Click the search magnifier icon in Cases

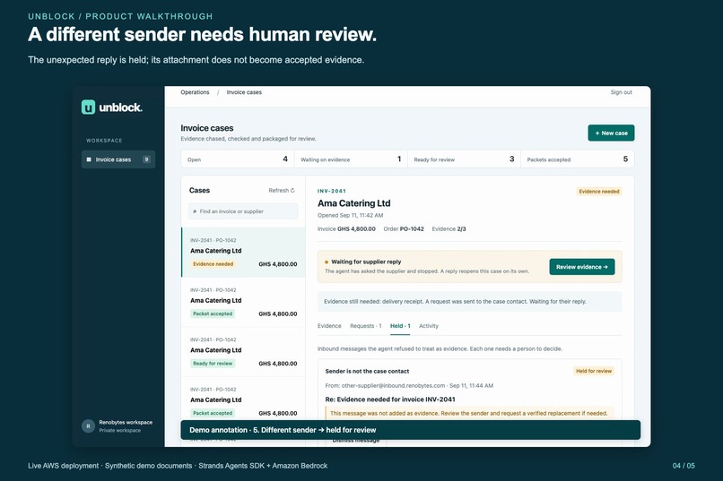195,211
